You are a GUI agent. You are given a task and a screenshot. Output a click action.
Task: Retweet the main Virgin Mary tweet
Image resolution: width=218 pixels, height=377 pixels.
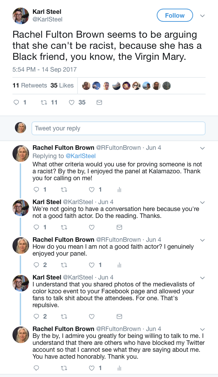point(44,102)
